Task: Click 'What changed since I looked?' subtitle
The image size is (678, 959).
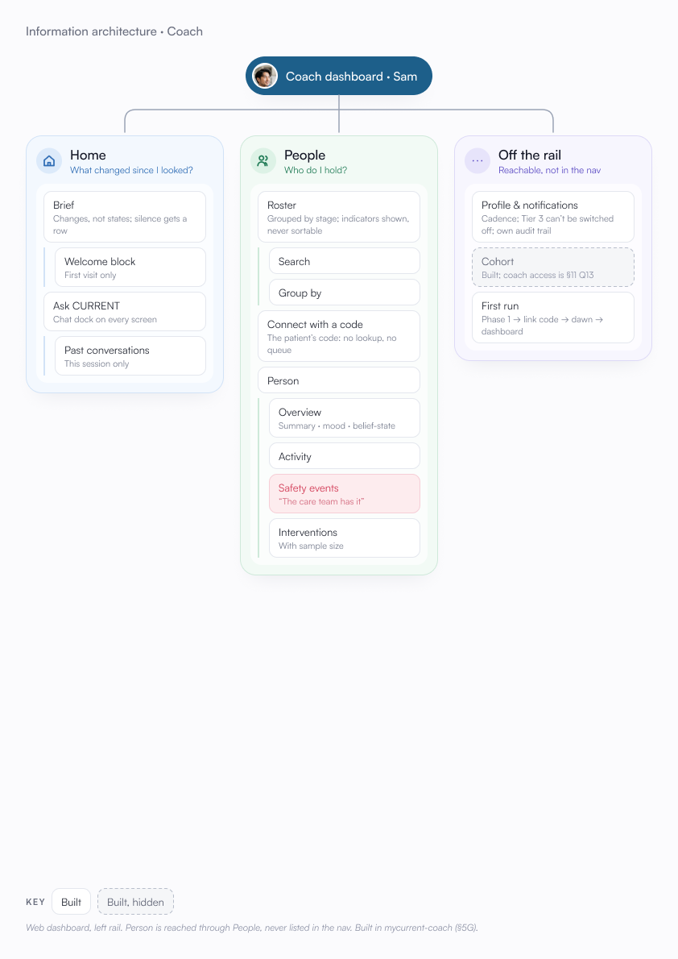Action: click(131, 170)
